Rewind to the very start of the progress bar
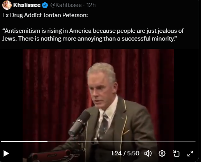 (1, 142)
